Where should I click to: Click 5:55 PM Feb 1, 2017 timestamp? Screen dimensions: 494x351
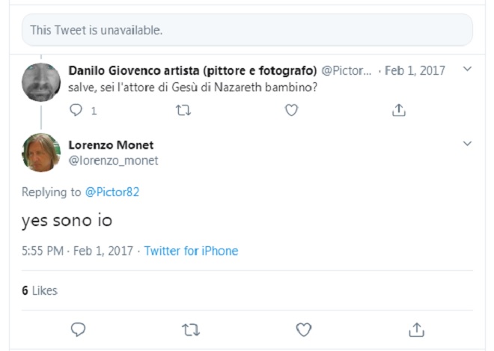coord(77,251)
